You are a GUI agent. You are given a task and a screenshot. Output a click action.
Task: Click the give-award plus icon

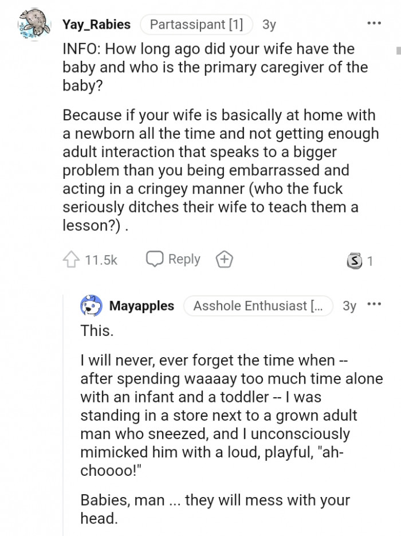coord(224,259)
